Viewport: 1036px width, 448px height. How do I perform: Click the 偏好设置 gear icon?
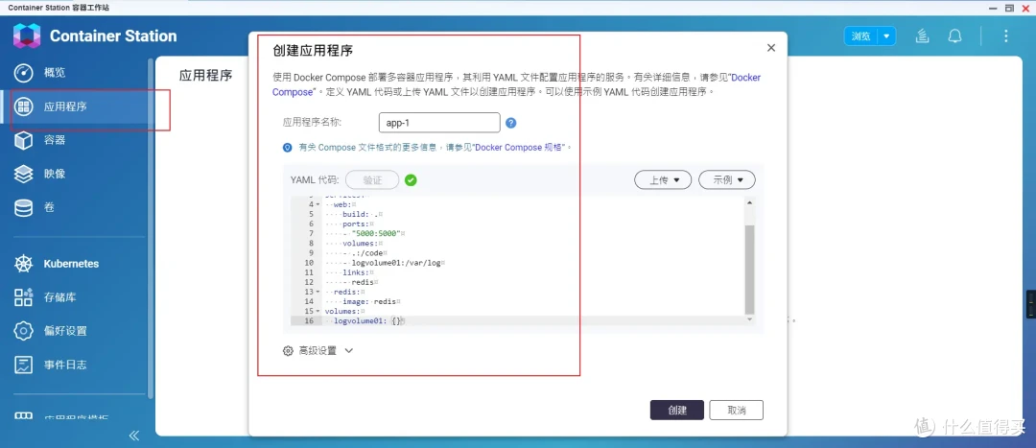click(x=24, y=331)
